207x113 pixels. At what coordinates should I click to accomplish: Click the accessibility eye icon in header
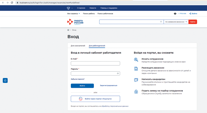pos(175,14)
